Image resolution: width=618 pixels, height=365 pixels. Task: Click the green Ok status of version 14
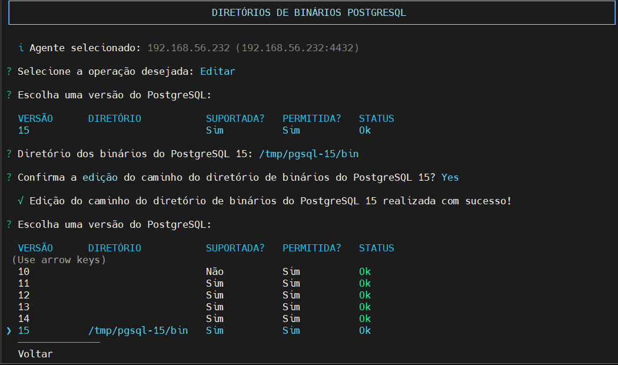364,319
